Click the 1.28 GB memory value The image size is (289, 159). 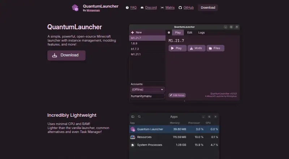click(x=181, y=145)
